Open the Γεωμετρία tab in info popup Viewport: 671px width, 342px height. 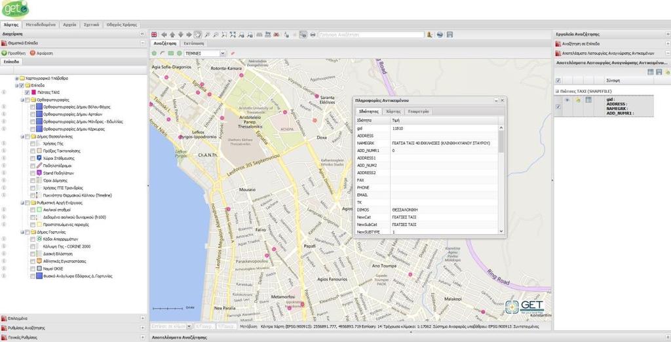point(419,111)
